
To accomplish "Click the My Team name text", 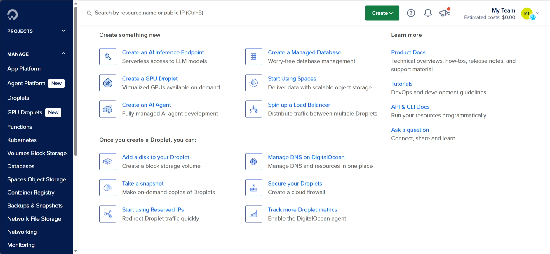I will tap(503, 10).
